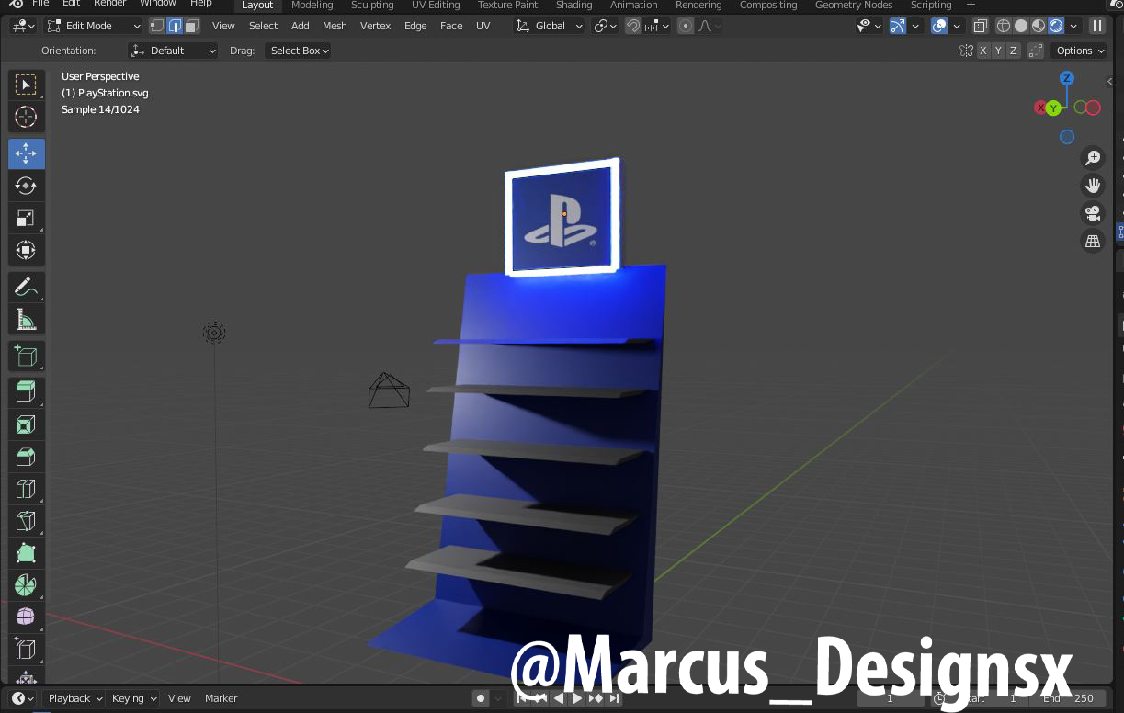Choose the Knife tool
Screen dimensions: 1124x713
(x=26, y=521)
